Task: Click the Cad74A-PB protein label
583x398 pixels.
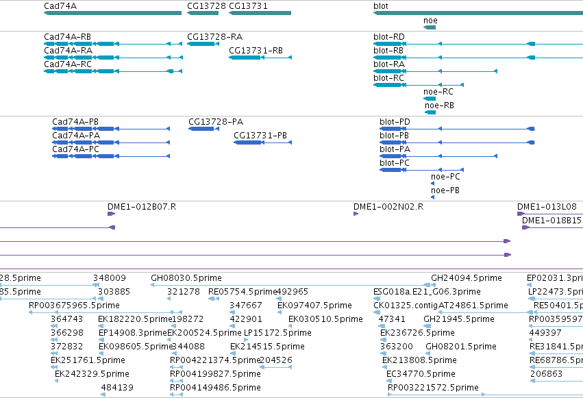Action: tap(75, 122)
